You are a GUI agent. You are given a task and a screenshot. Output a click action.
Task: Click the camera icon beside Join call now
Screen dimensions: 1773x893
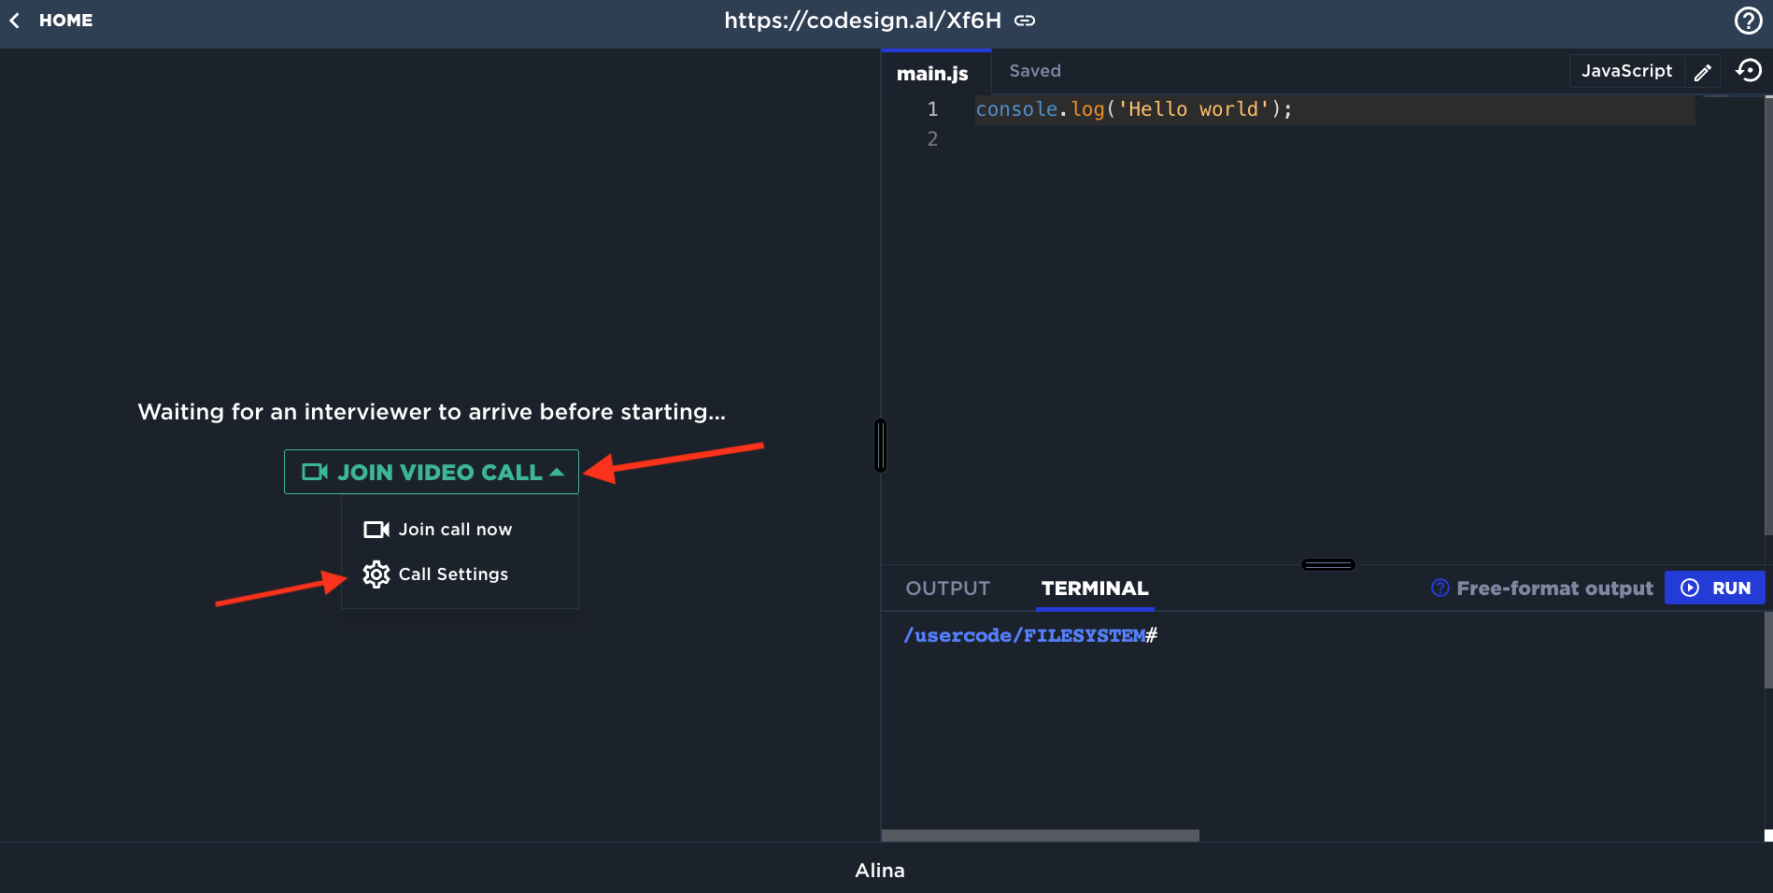(376, 530)
